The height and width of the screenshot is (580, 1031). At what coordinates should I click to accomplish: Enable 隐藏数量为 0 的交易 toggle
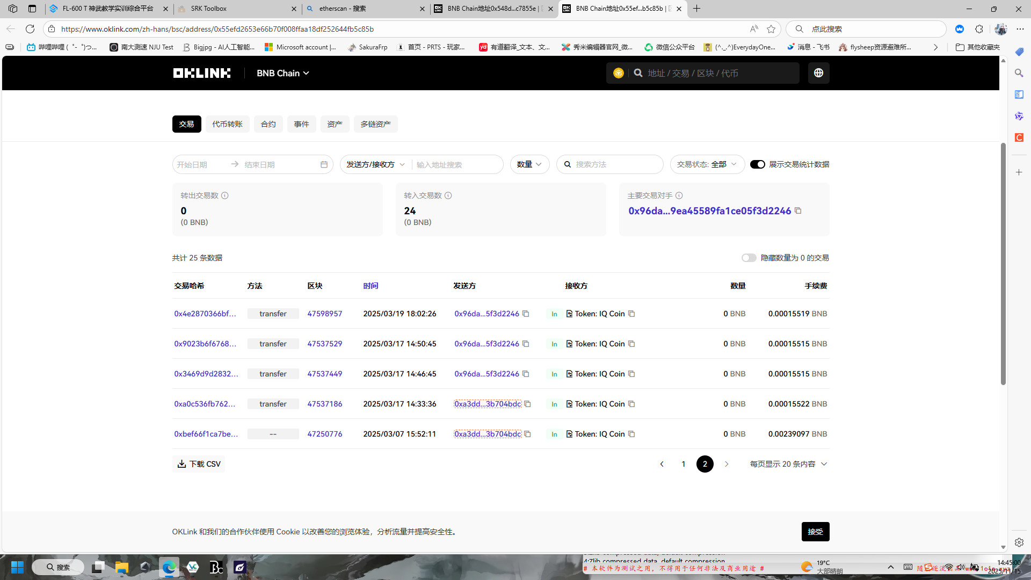(x=749, y=258)
